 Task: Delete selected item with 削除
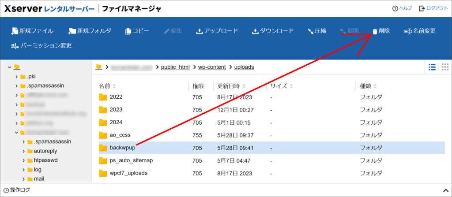coord(381,31)
